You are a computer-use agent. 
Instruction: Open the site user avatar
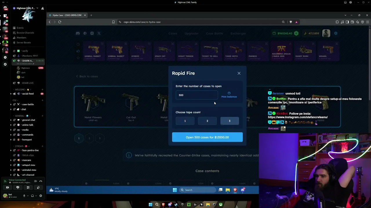[326, 33]
